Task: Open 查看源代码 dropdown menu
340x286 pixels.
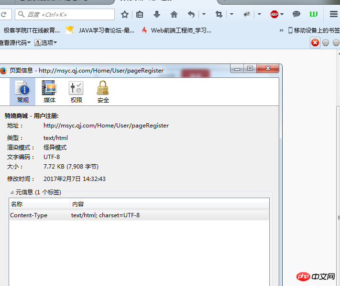Action: pos(15,42)
